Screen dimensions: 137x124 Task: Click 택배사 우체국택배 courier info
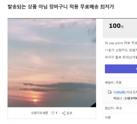[125, 98]
